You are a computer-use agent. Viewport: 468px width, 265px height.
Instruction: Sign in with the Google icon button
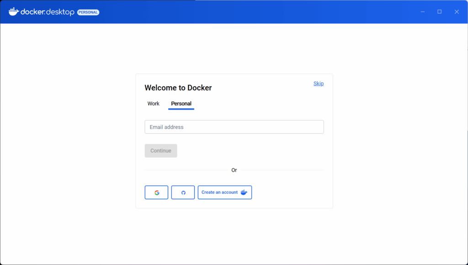156,192
